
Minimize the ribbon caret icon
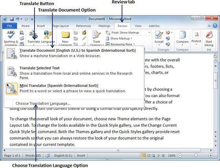coord(209,26)
